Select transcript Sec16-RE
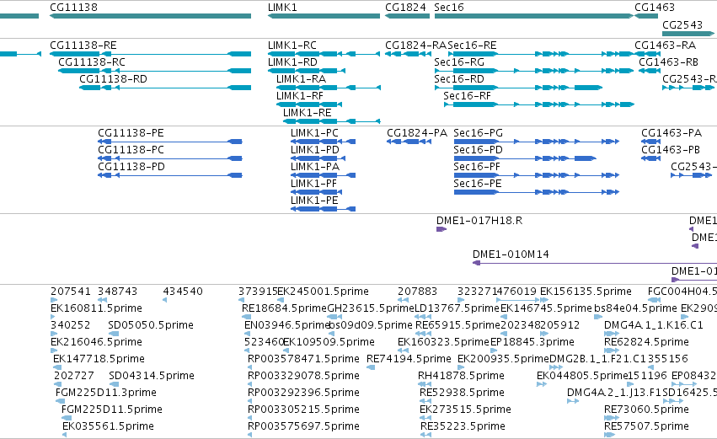The image size is (717, 439). 541,54
